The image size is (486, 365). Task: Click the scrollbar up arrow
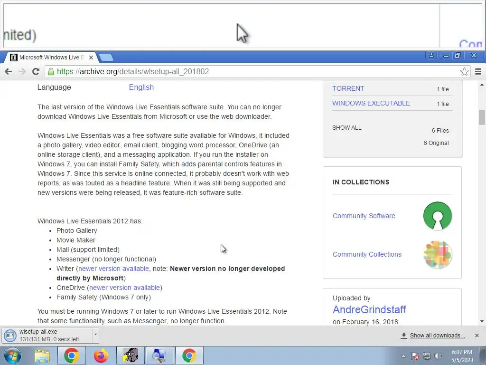[482, 85]
